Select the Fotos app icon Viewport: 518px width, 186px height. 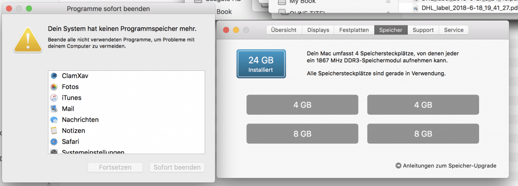(54, 87)
